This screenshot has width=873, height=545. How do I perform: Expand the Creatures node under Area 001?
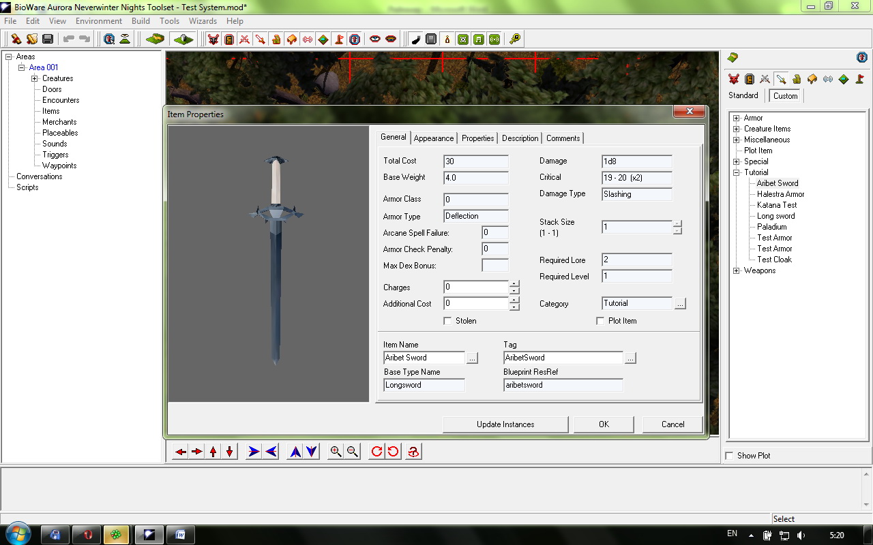coord(35,78)
